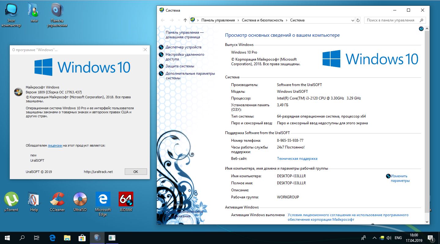Select Система breadcrumb item
Screen dimensions: 440x244
coord(297,20)
